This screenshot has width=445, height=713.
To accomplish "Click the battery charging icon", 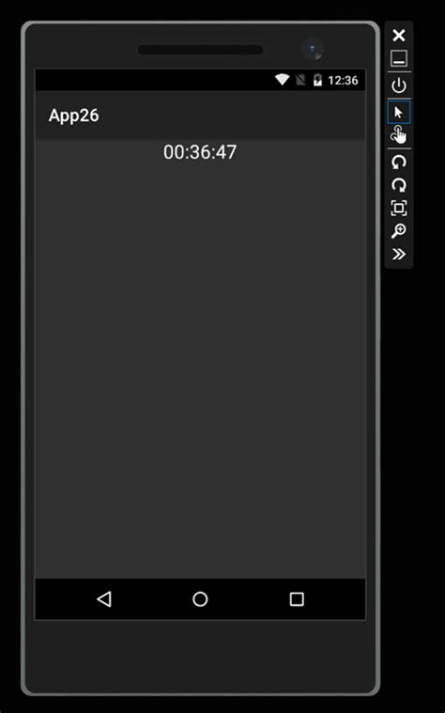I will [x=317, y=80].
